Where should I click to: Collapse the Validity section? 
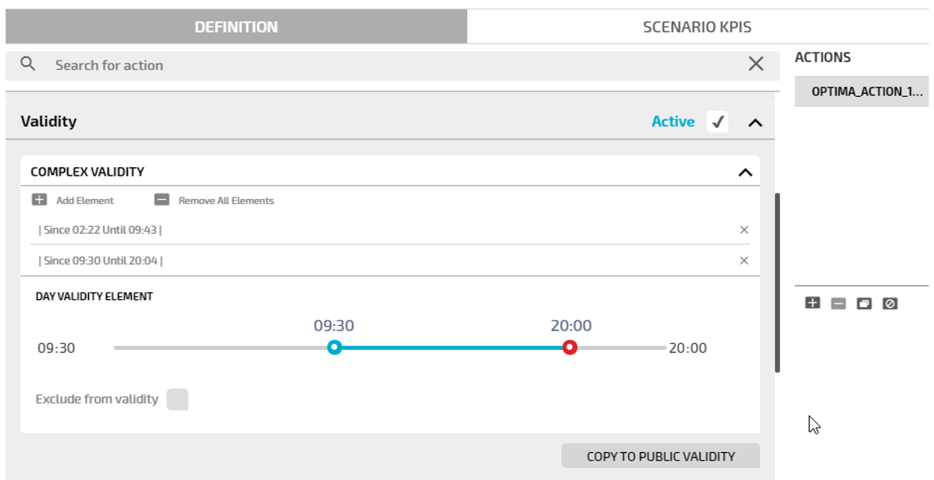(x=755, y=122)
